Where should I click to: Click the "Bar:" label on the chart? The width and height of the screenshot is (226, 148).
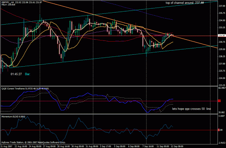coord(27,74)
